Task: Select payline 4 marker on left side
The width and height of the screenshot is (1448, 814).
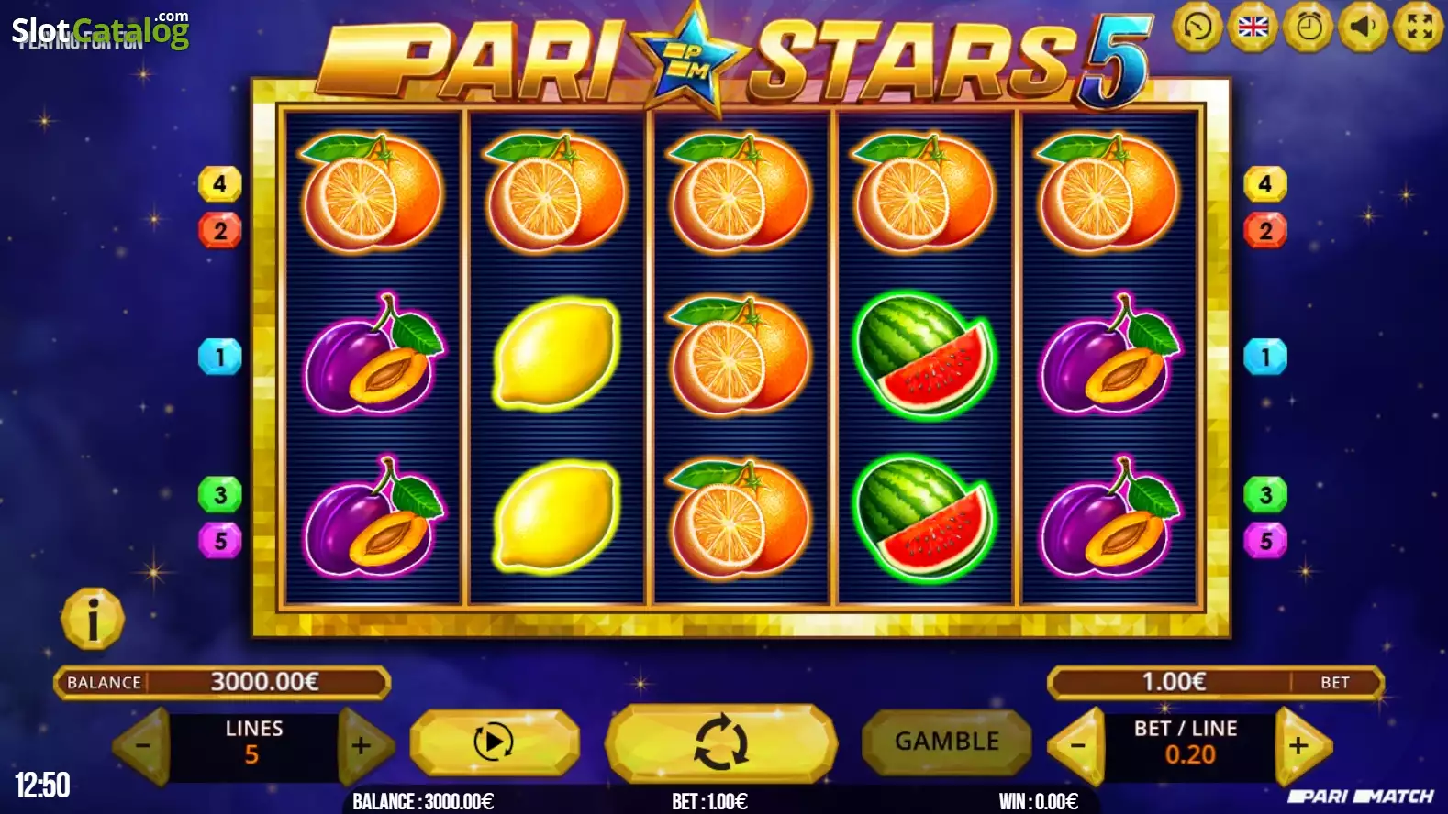Action: 220,184
